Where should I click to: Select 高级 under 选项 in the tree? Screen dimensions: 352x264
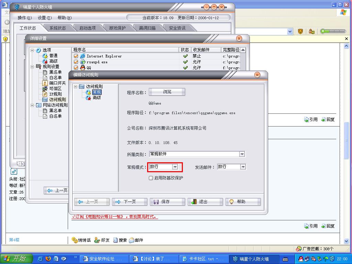(x=53, y=61)
